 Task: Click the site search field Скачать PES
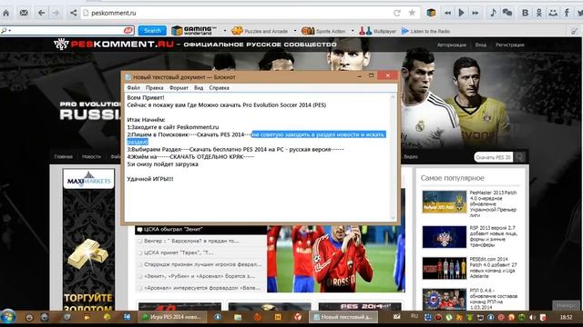click(x=494, y=157)
